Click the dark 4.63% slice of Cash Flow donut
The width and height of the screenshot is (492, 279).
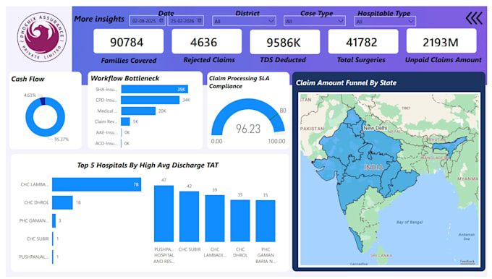(43, 101)
